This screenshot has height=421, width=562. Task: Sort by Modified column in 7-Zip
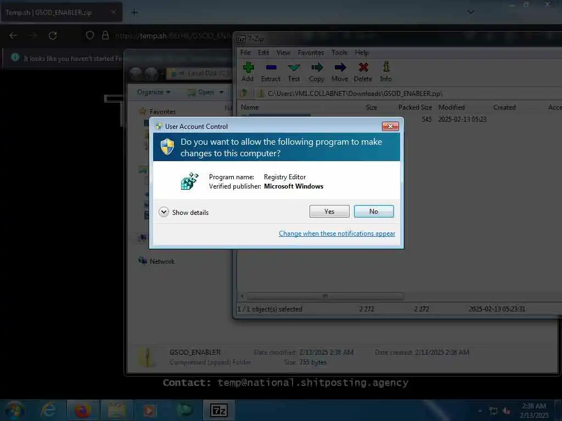click(x=451, y=107)
